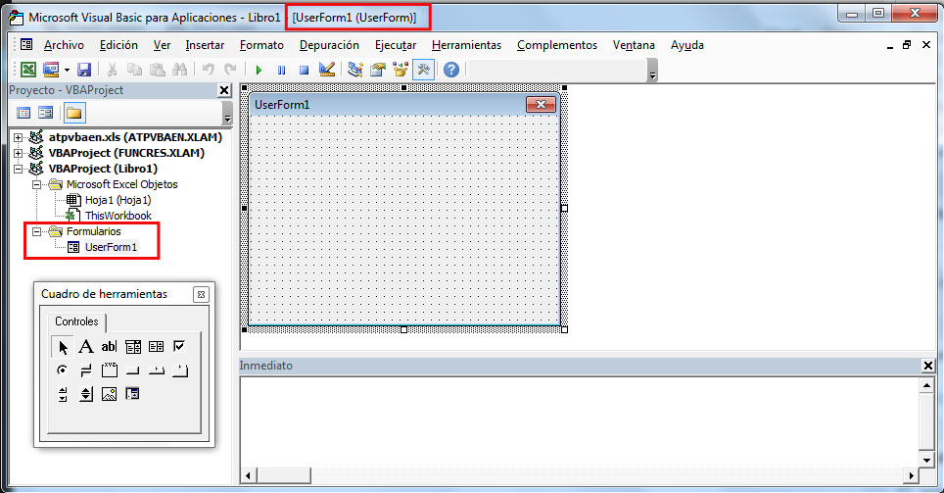Select the ToggleButton control tool

[86, 370]
